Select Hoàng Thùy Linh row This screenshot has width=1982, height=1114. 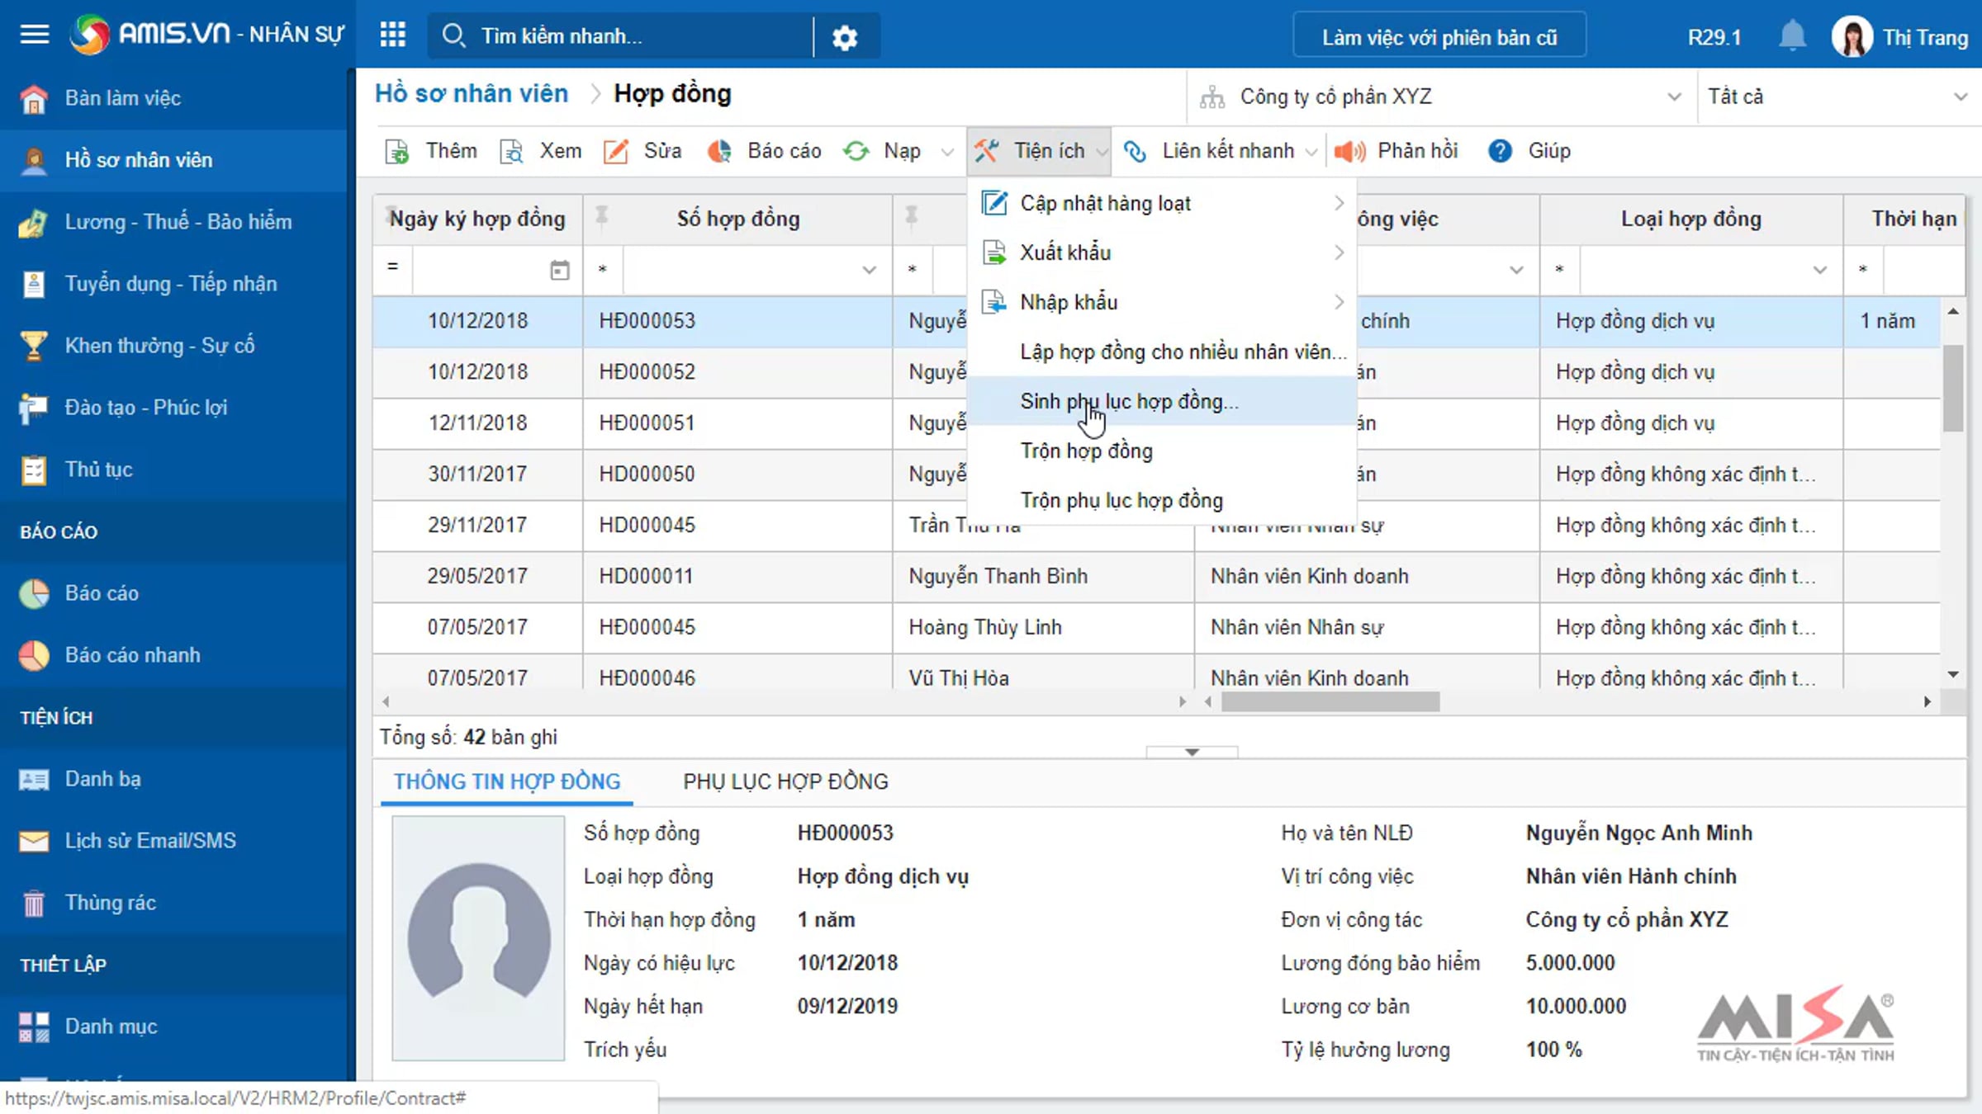pos(1156,627)
